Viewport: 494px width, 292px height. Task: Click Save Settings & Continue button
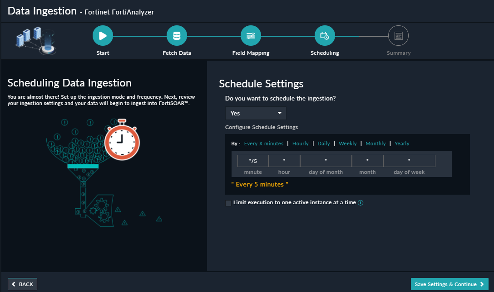click(449, 284)
